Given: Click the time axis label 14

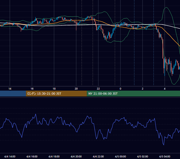Looking at the screenshot, I should 10,89.
